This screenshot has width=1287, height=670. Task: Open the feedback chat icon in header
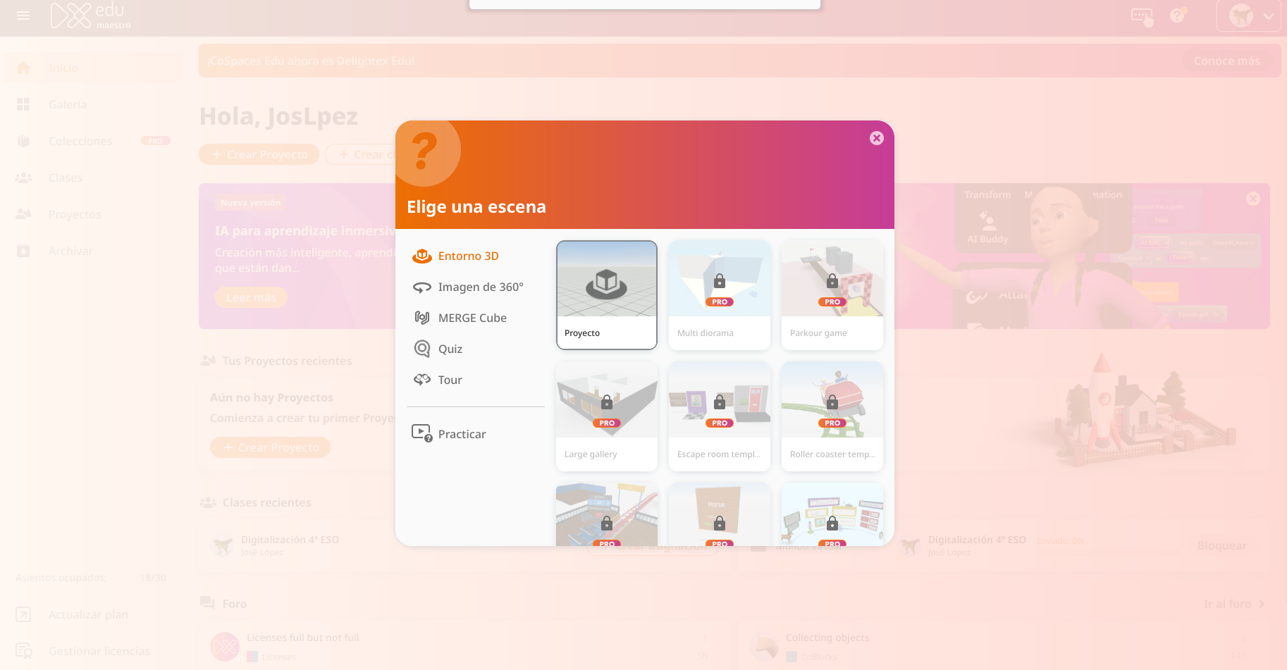1141,15
